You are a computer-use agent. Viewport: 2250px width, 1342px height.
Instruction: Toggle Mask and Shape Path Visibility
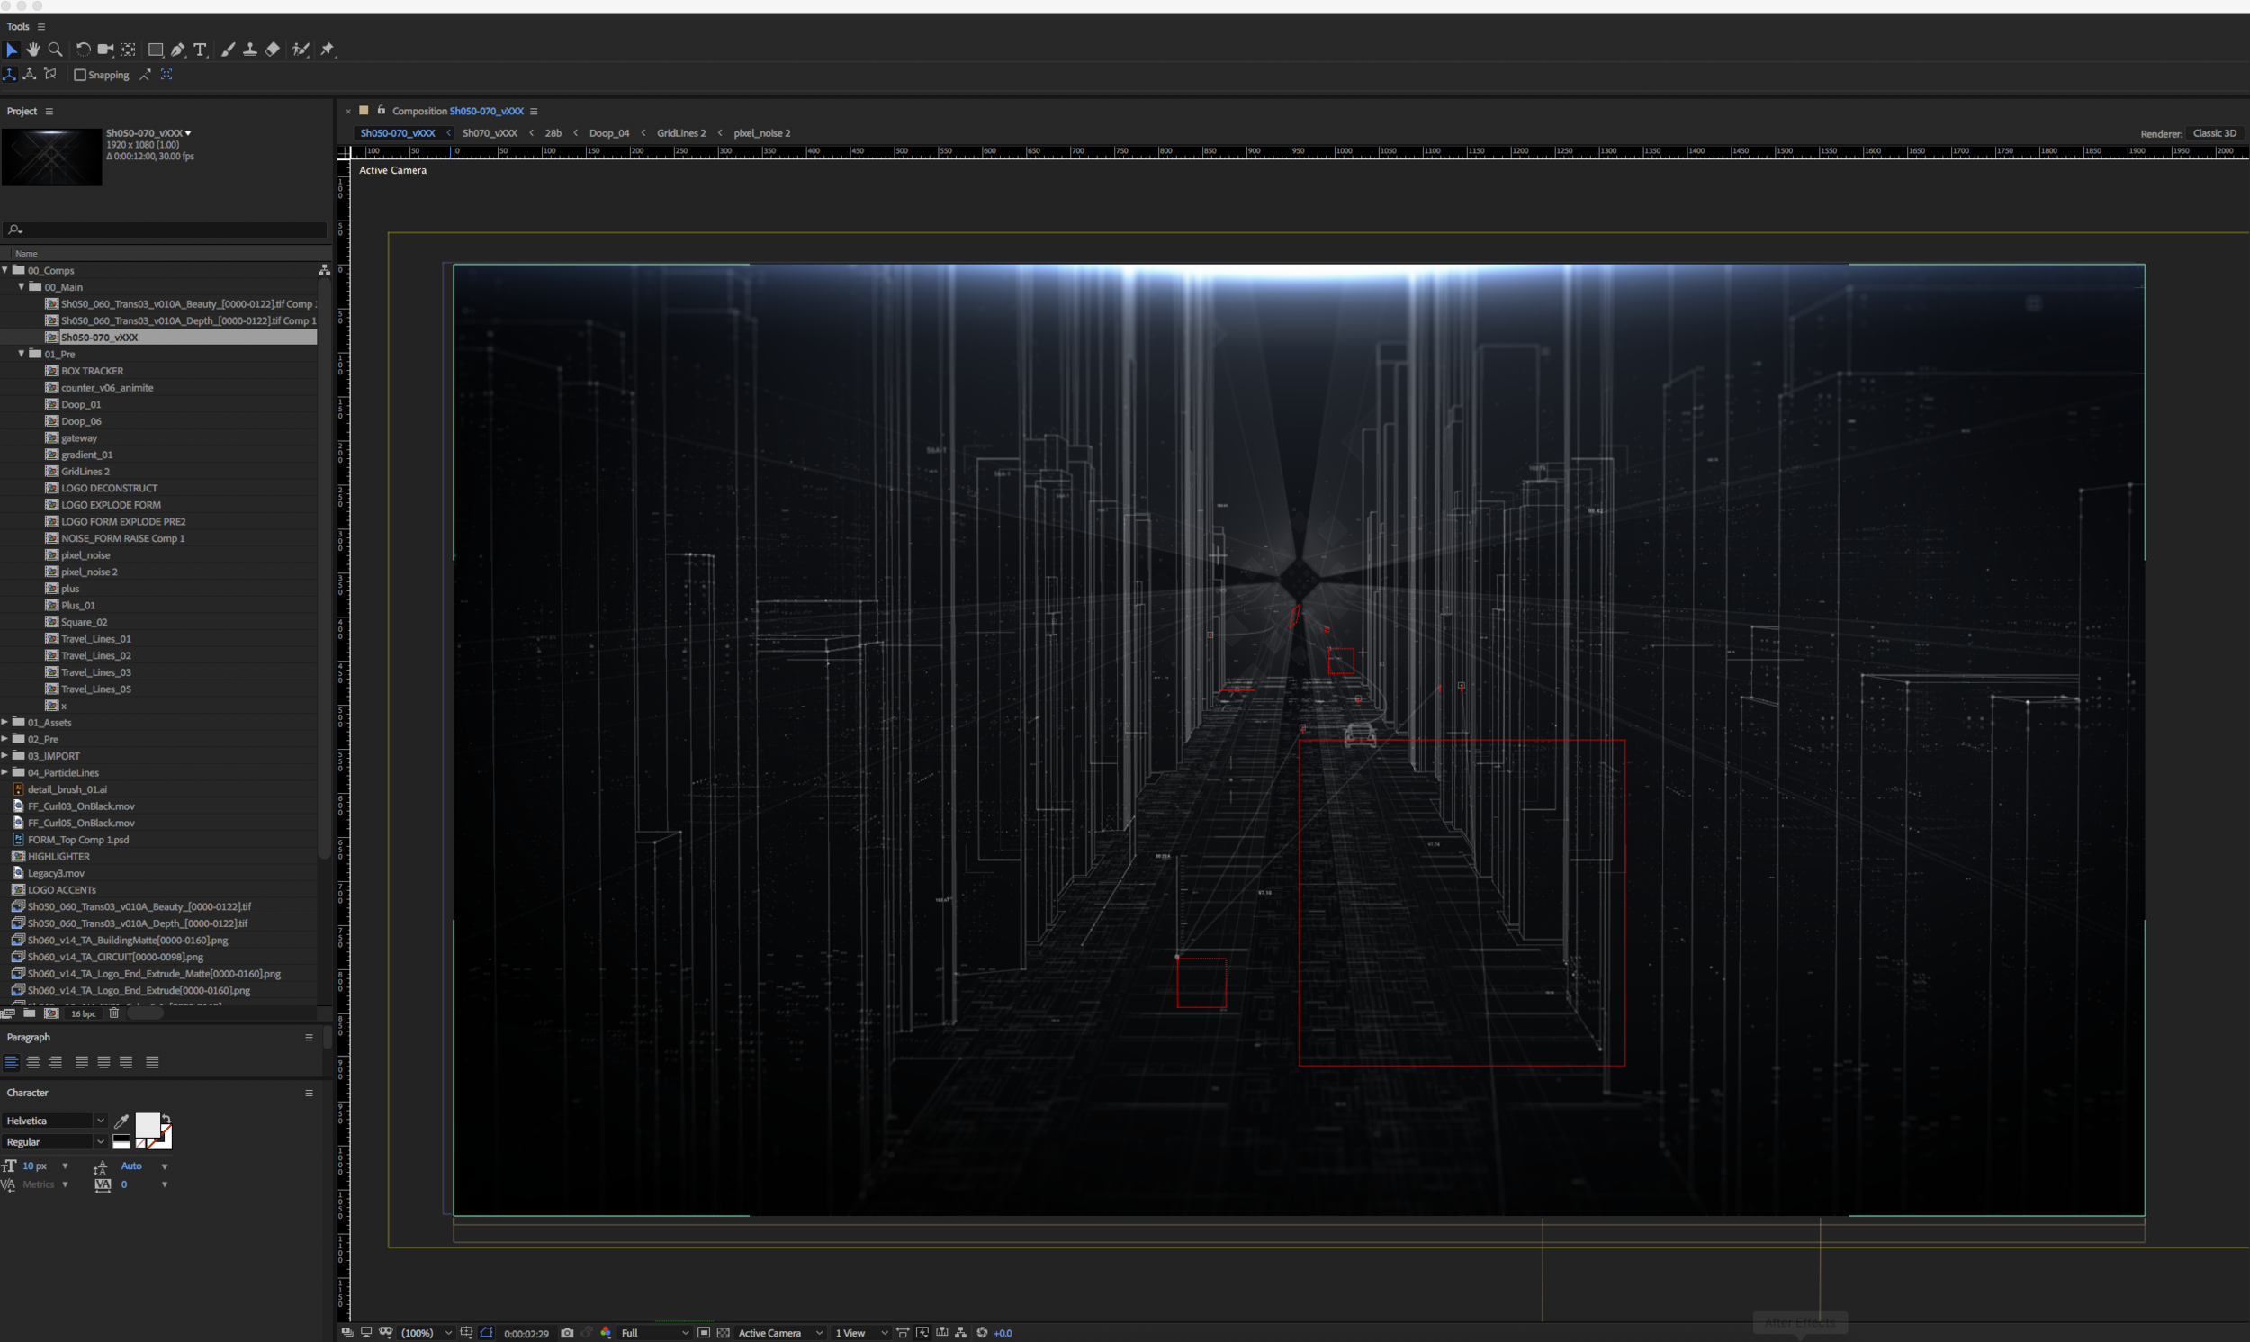tap(486, 1333)
